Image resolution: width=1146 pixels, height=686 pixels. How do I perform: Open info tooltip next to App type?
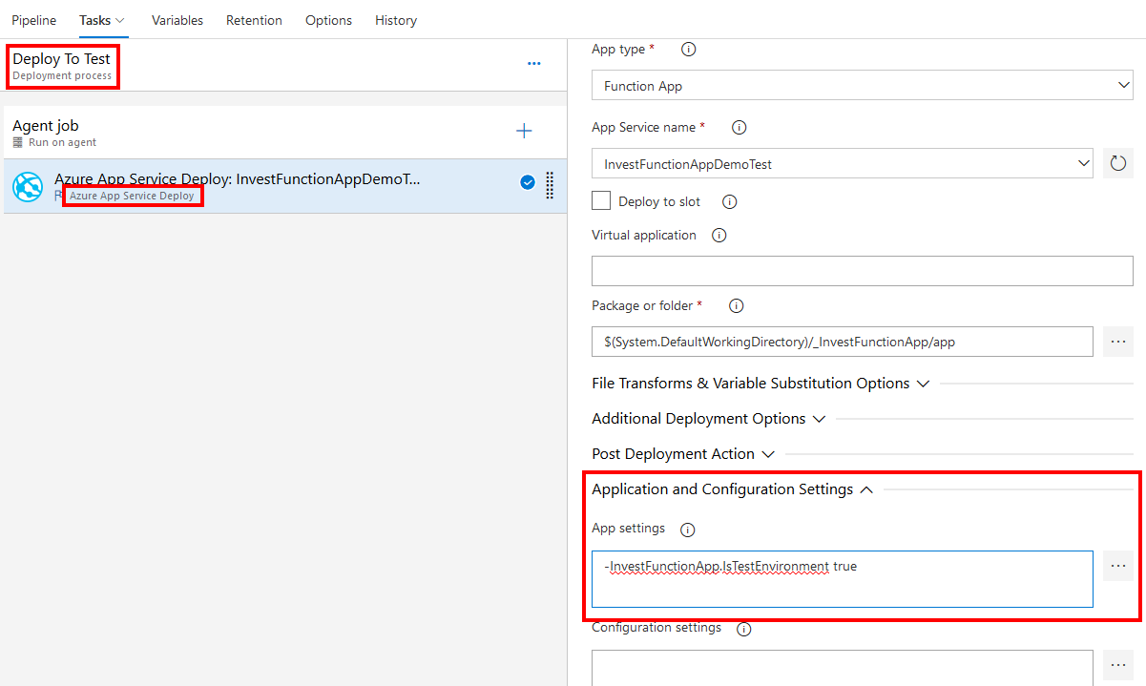coord(688,49)
